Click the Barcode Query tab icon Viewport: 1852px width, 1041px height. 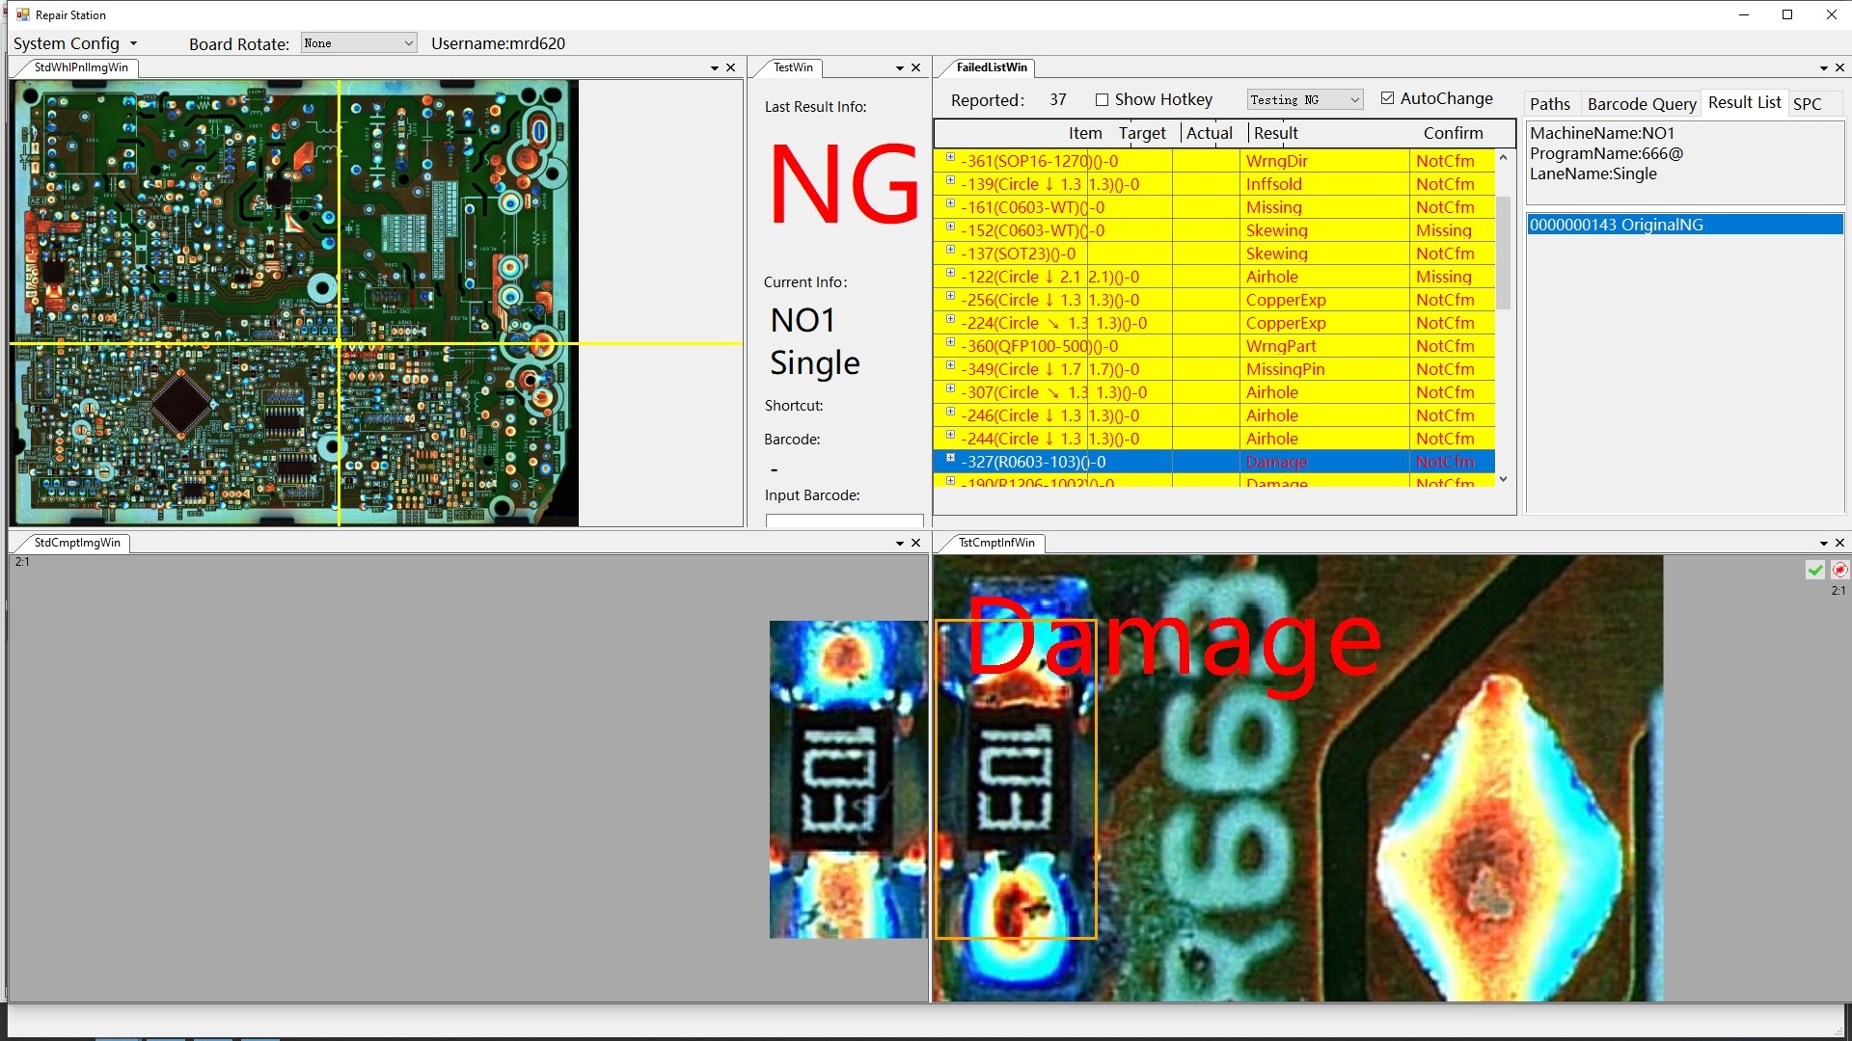pos(1640,103)
